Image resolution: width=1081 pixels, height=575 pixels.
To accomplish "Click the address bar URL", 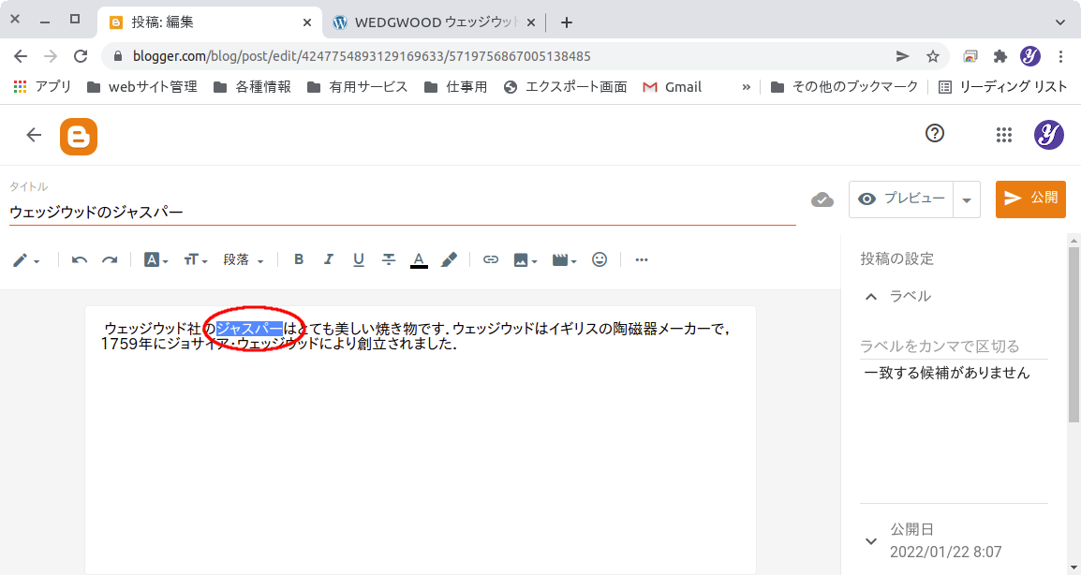I will pos(362,56).
